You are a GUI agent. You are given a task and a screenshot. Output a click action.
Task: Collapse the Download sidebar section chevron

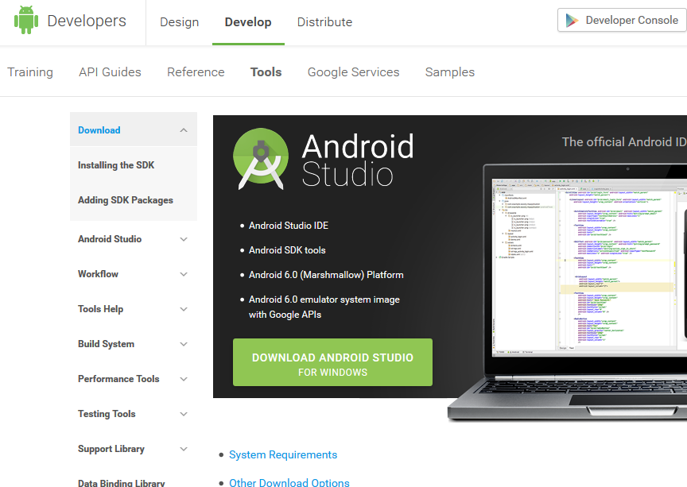click(184, 130)
